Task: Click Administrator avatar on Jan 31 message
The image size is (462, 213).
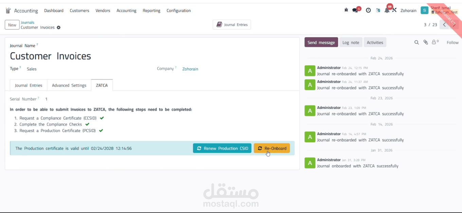Action: click(x=310, y=163)
